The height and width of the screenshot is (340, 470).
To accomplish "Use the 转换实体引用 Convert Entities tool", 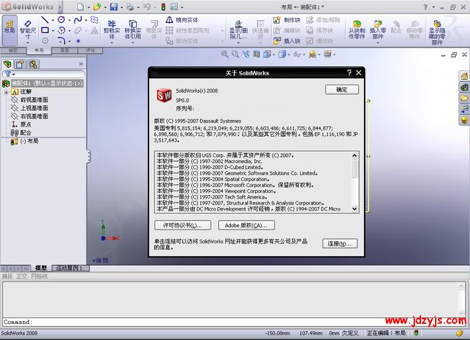I will tap(132, 30).
